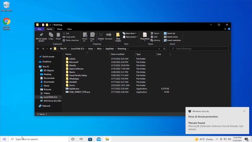Go forward with the forward arrow
The image size is (252, 142).
tap(43, 49)
